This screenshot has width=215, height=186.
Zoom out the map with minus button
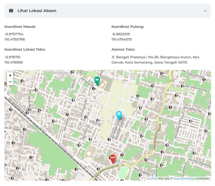pos(10,82)
